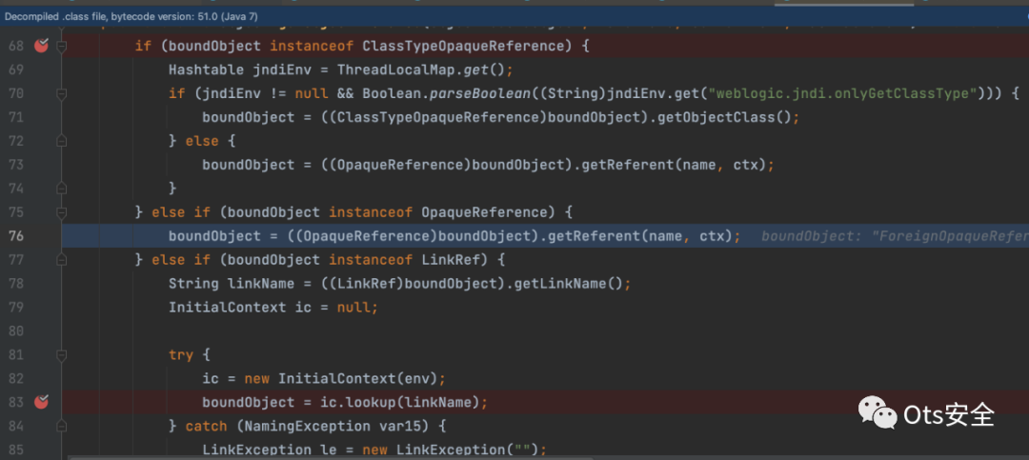Click line number 69 in the gutter

point(16,70)
